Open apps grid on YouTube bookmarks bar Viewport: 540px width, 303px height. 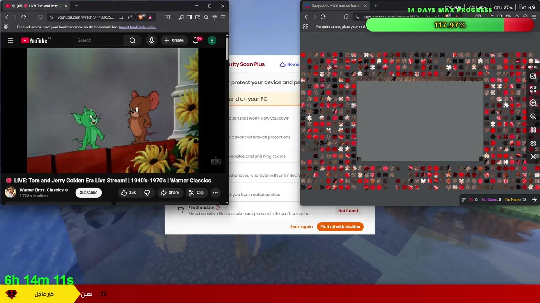pos(6,27)
